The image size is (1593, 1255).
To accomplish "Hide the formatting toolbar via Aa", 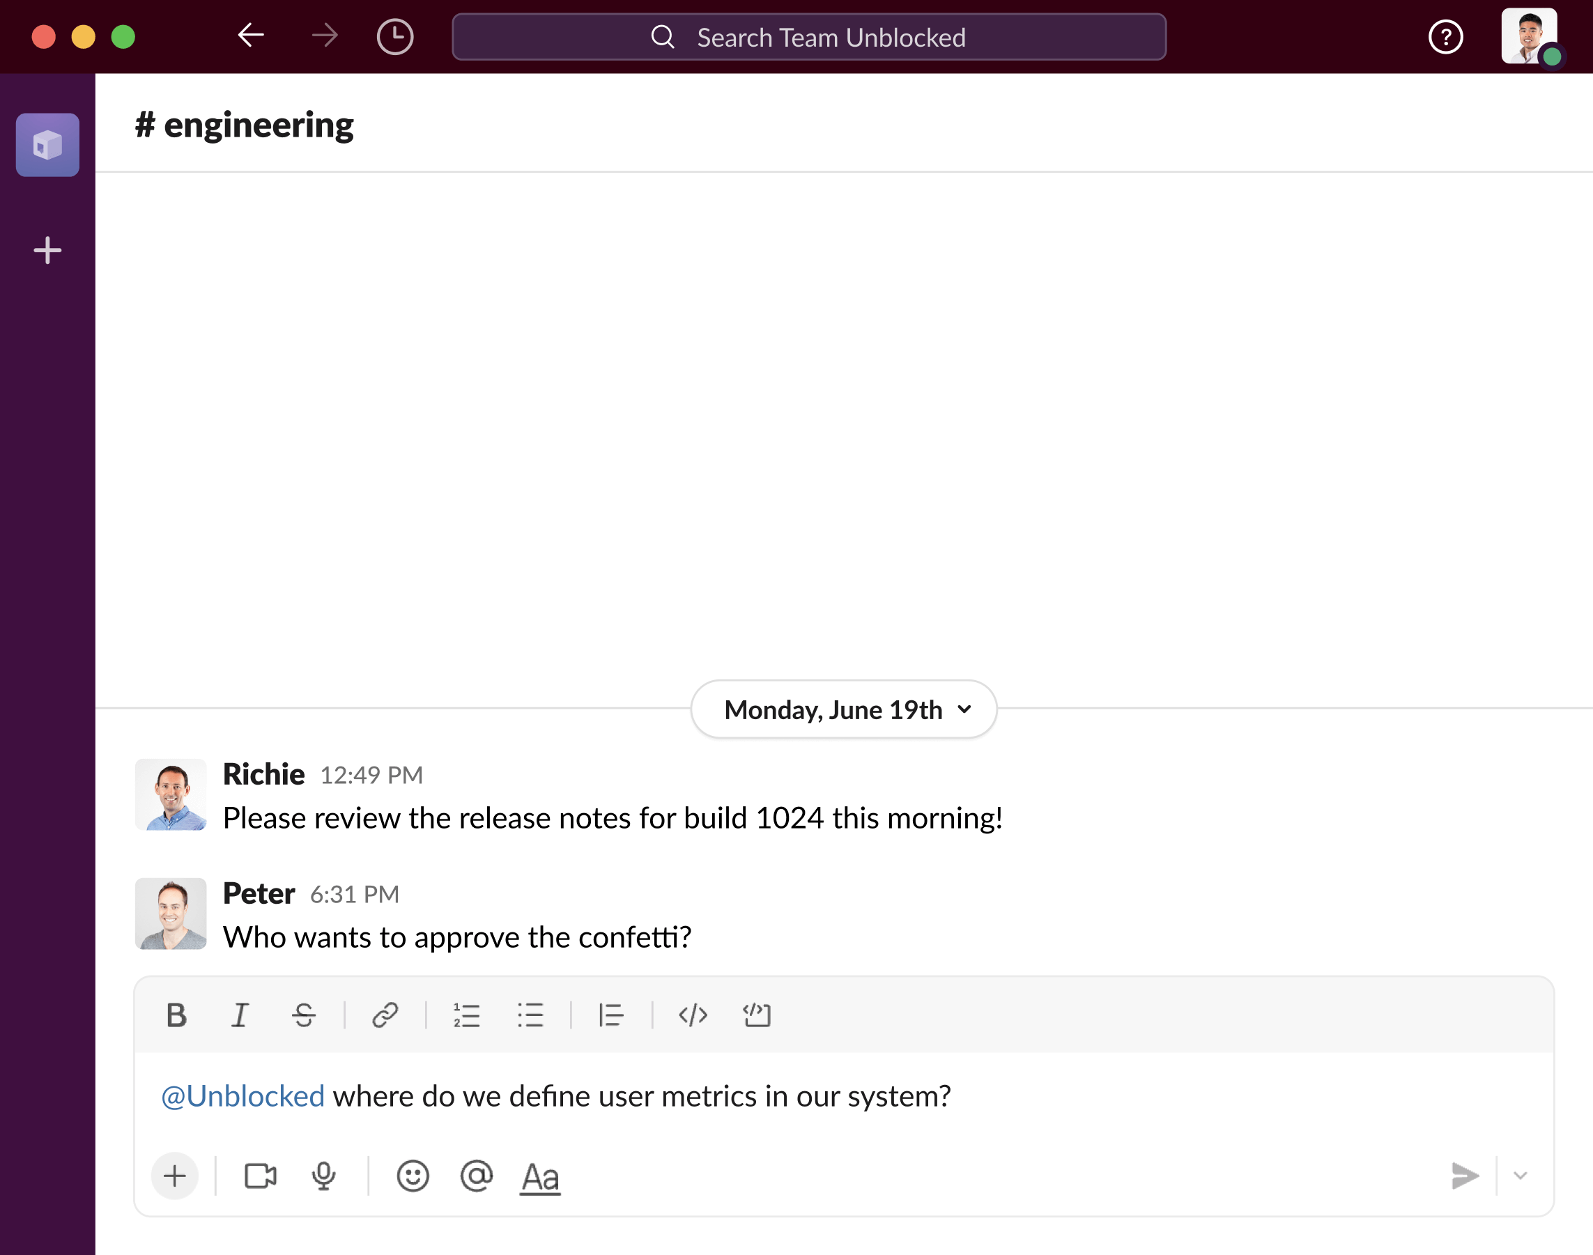I will tap(540, 1177).
